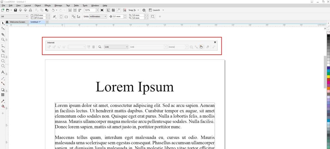Expand the Snap To dropdown
The height and width of the screenshot is (149, 330).
click(x=138, y=10)
